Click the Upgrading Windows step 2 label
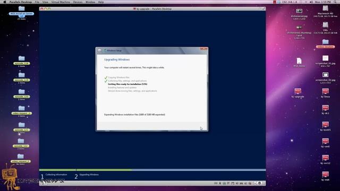This screenshot has width=340, height=191. pos(89,175)
